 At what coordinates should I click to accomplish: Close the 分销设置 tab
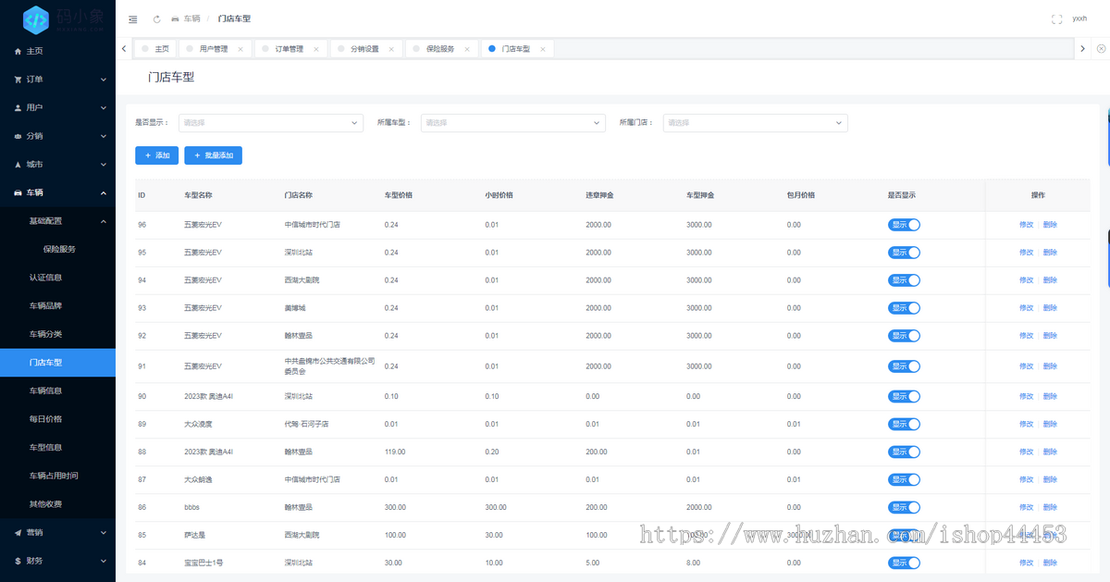point(391,49)
